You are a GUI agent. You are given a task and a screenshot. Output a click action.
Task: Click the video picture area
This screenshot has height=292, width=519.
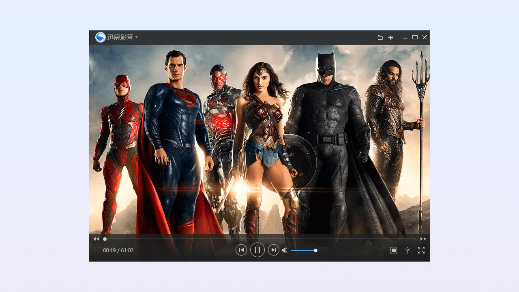[x=259, y=138]
